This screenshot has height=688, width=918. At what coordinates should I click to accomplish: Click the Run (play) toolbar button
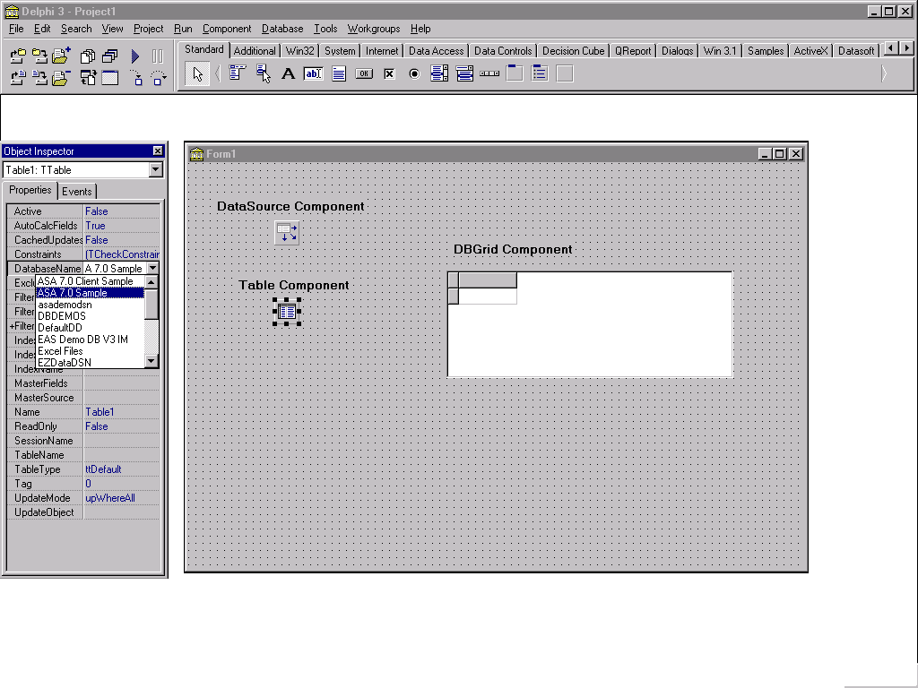[x=135, y=56]
